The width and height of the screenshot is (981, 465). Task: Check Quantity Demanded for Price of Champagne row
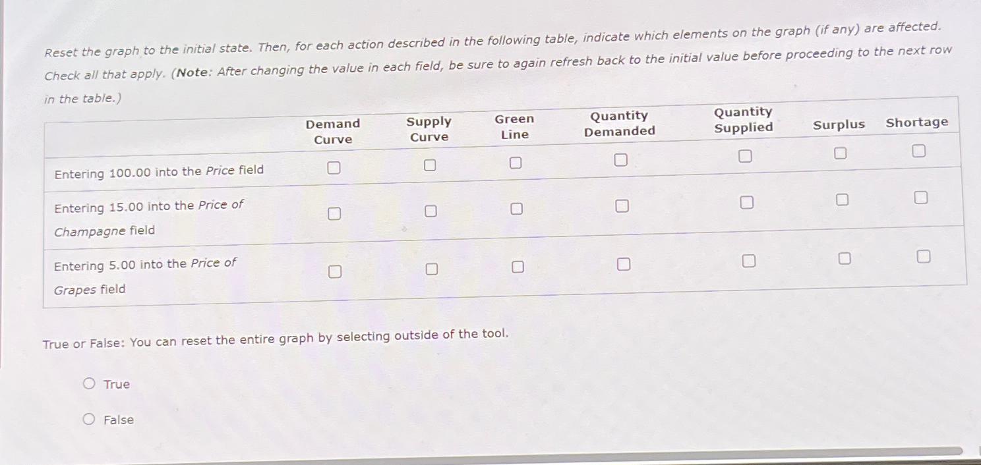click(622, 205)
